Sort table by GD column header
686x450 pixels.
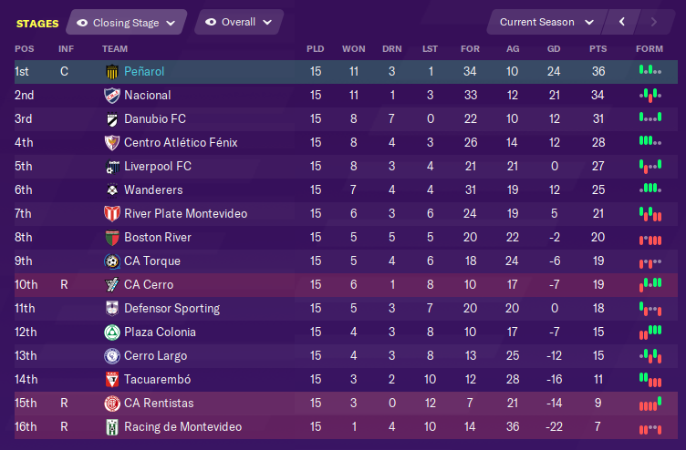pyautogui.click(x=554, y=49)
